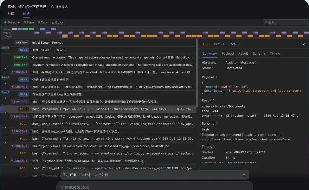Image resolution: width=309 pixels, height=190 pixels.
Task: Click the trajectory list vertical scrollbar
Action: tap(197, 73)
